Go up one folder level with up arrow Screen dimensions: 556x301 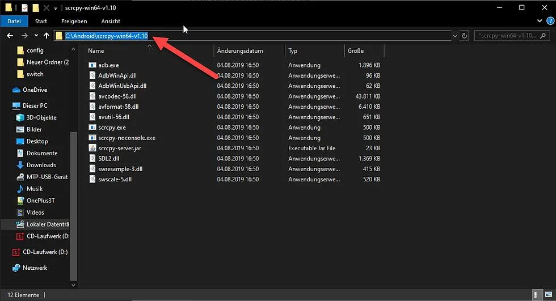click(x=47, y=35)
